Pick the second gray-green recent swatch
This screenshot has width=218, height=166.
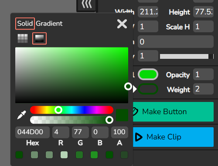[34, 155]
